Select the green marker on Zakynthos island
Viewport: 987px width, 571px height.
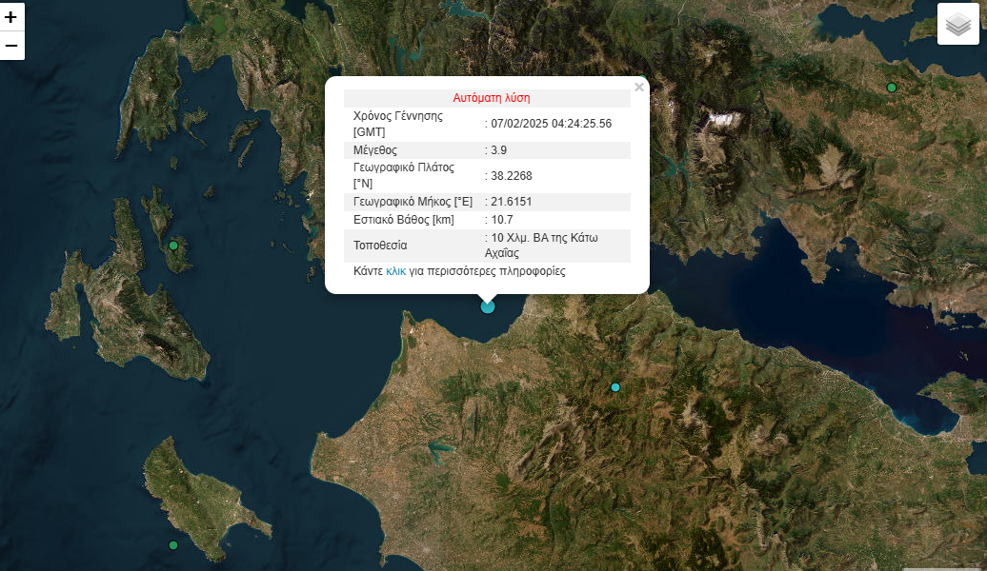[x=173, y=545]
